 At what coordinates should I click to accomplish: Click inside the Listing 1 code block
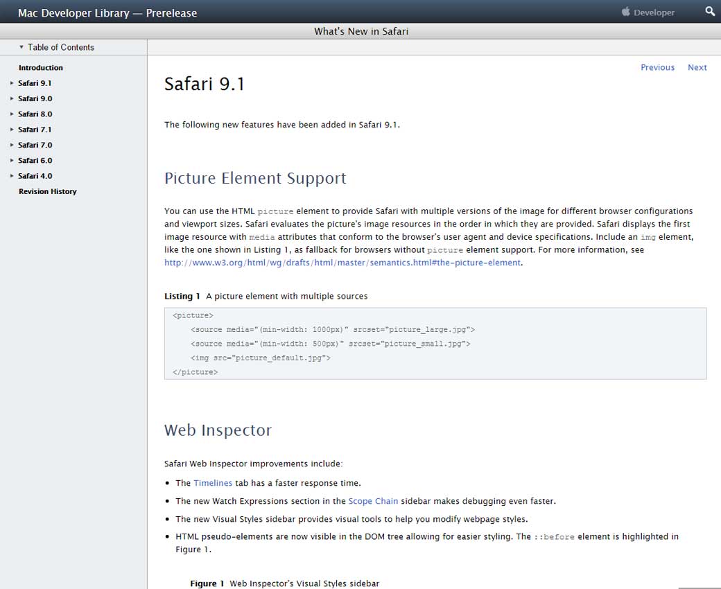point(435,344)
